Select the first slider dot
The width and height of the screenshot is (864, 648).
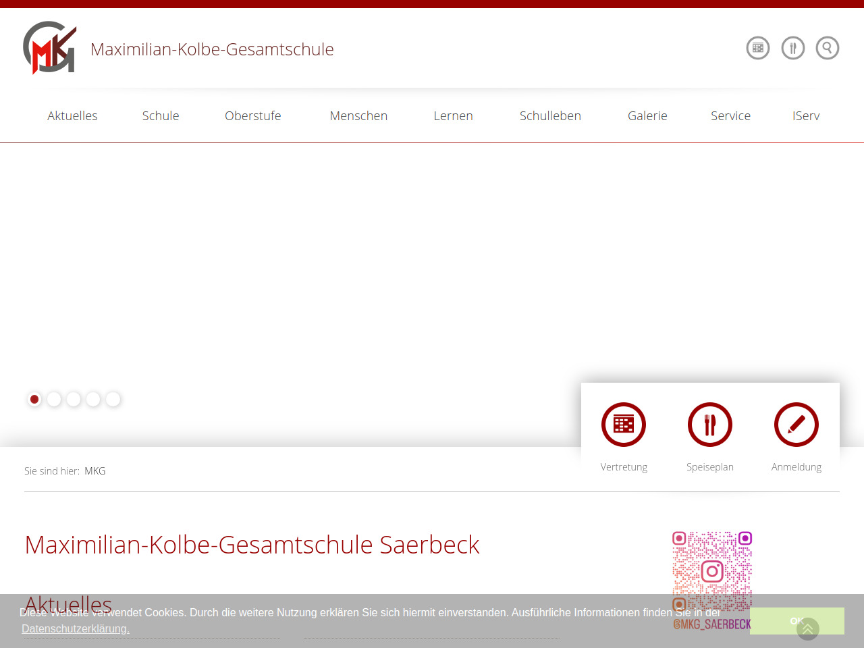tap(34, 400)
